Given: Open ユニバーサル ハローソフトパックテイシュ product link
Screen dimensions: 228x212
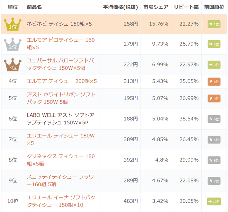Looking at the screenshot, I should (60, 64).
